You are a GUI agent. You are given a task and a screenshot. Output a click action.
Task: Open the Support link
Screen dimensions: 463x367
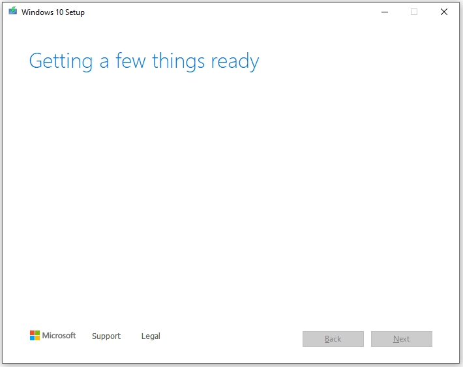pyautogui.click(x=106, y=336)
